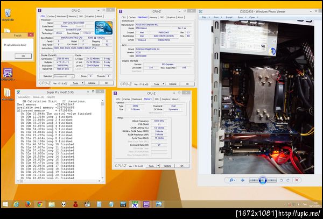Screen dimensions: 323x219
Task: Select the folder icon below CPU-Z shortcut
Action: point(8,94)
